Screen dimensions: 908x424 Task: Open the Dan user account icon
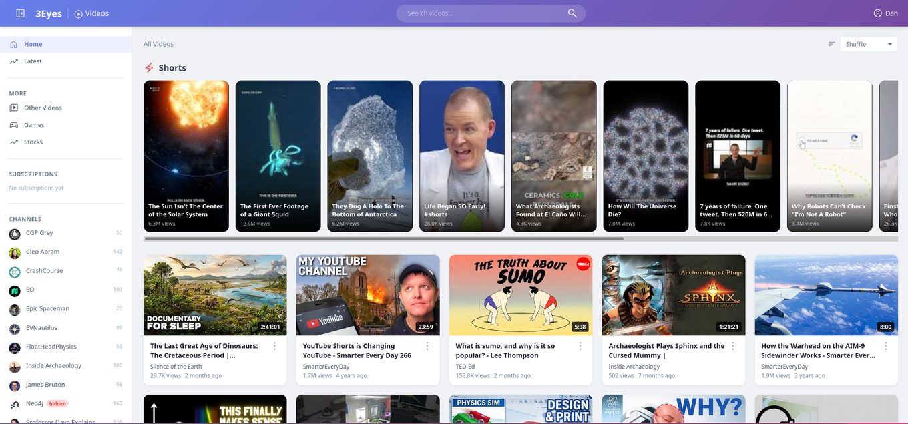click(x=878, y=13)
